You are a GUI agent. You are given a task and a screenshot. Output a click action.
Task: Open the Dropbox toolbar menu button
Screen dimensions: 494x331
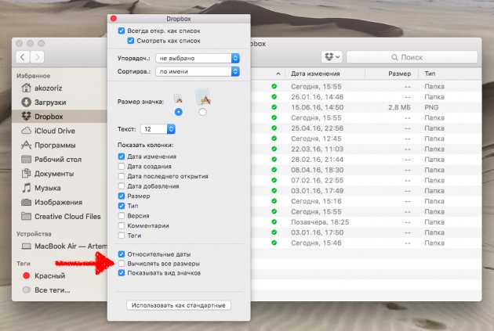click(x=332, y=57)
